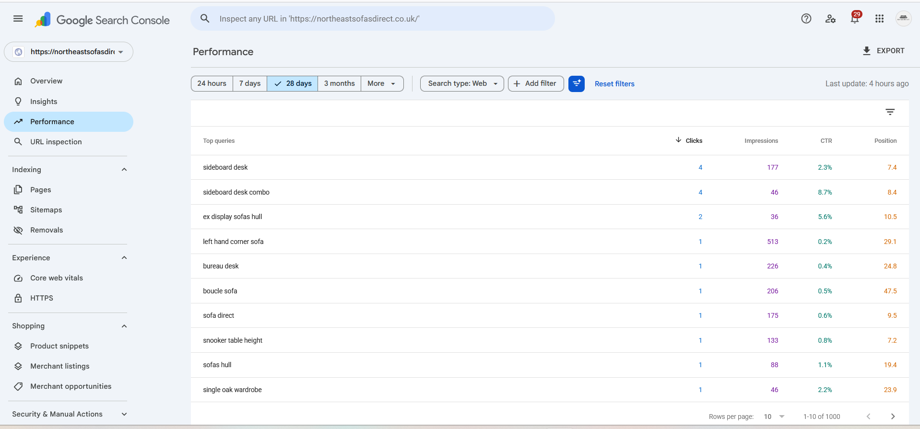Open users and settings icon
Screen dimensions: 920x429
(x=830, y=19)
